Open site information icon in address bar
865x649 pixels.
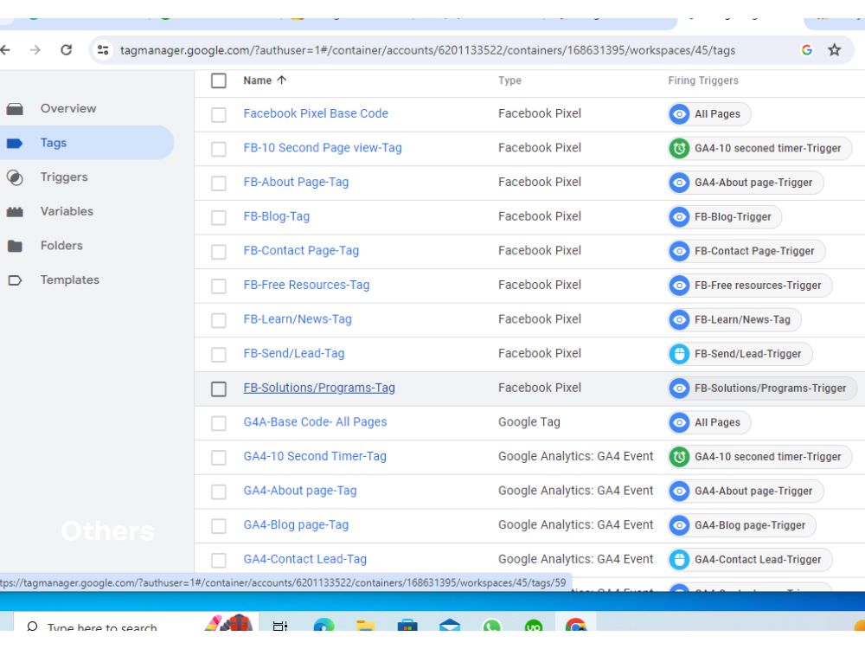[x=103, y=50]
